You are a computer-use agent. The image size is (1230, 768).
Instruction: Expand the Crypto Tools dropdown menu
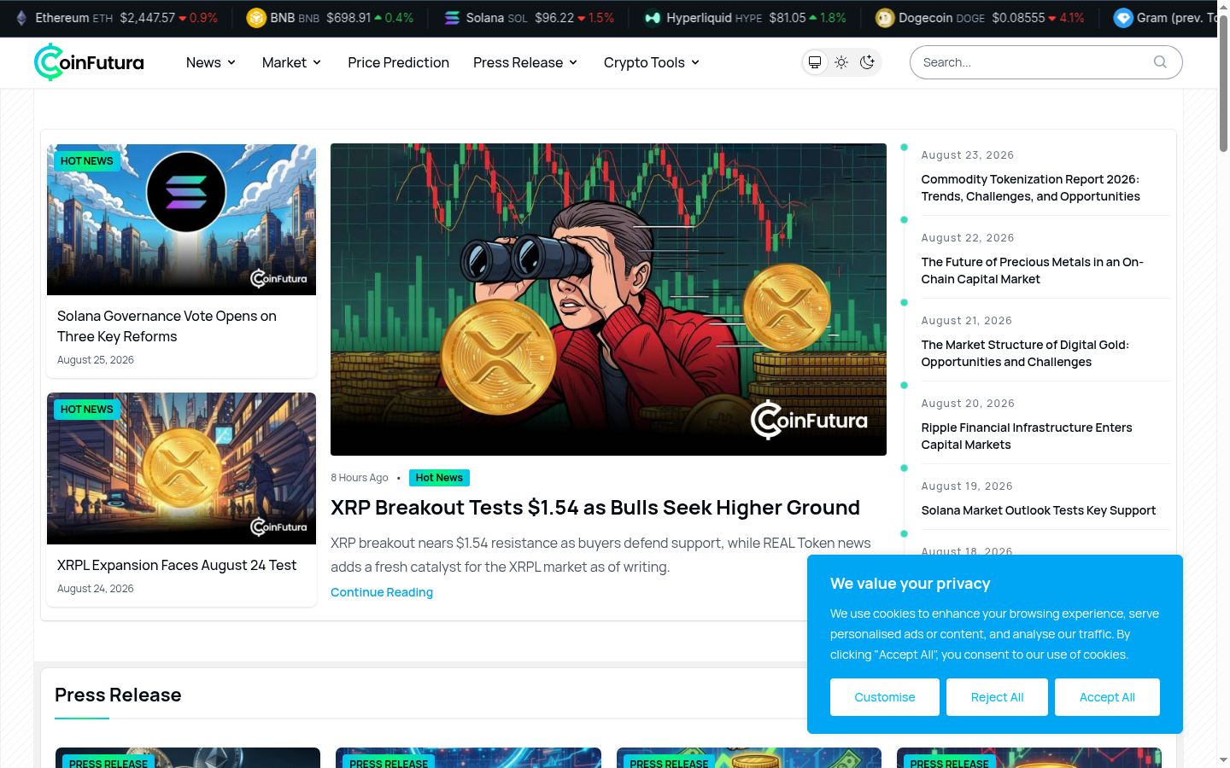[652, 62]
